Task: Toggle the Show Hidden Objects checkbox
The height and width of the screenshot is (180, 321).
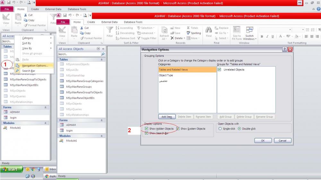Action: click(146, 128)
